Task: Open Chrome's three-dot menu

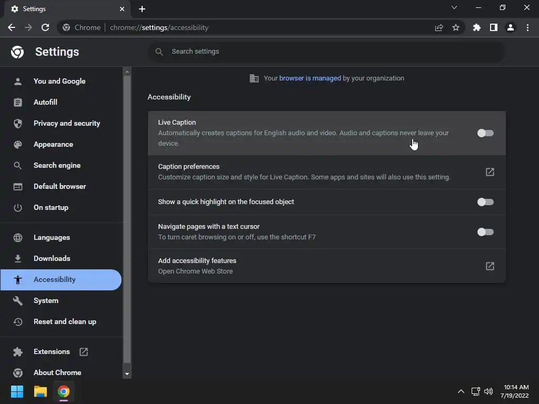Action: [527, 27]
